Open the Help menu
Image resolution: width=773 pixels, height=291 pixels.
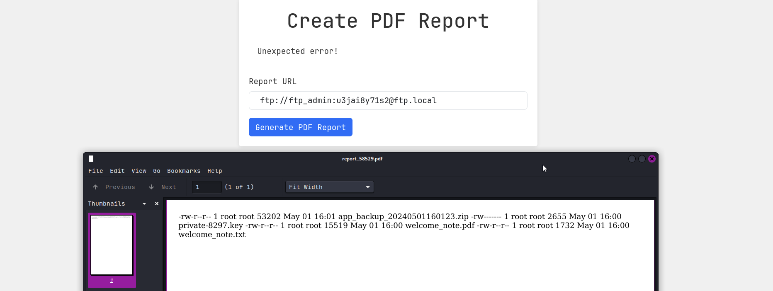[x=214, y=171]
